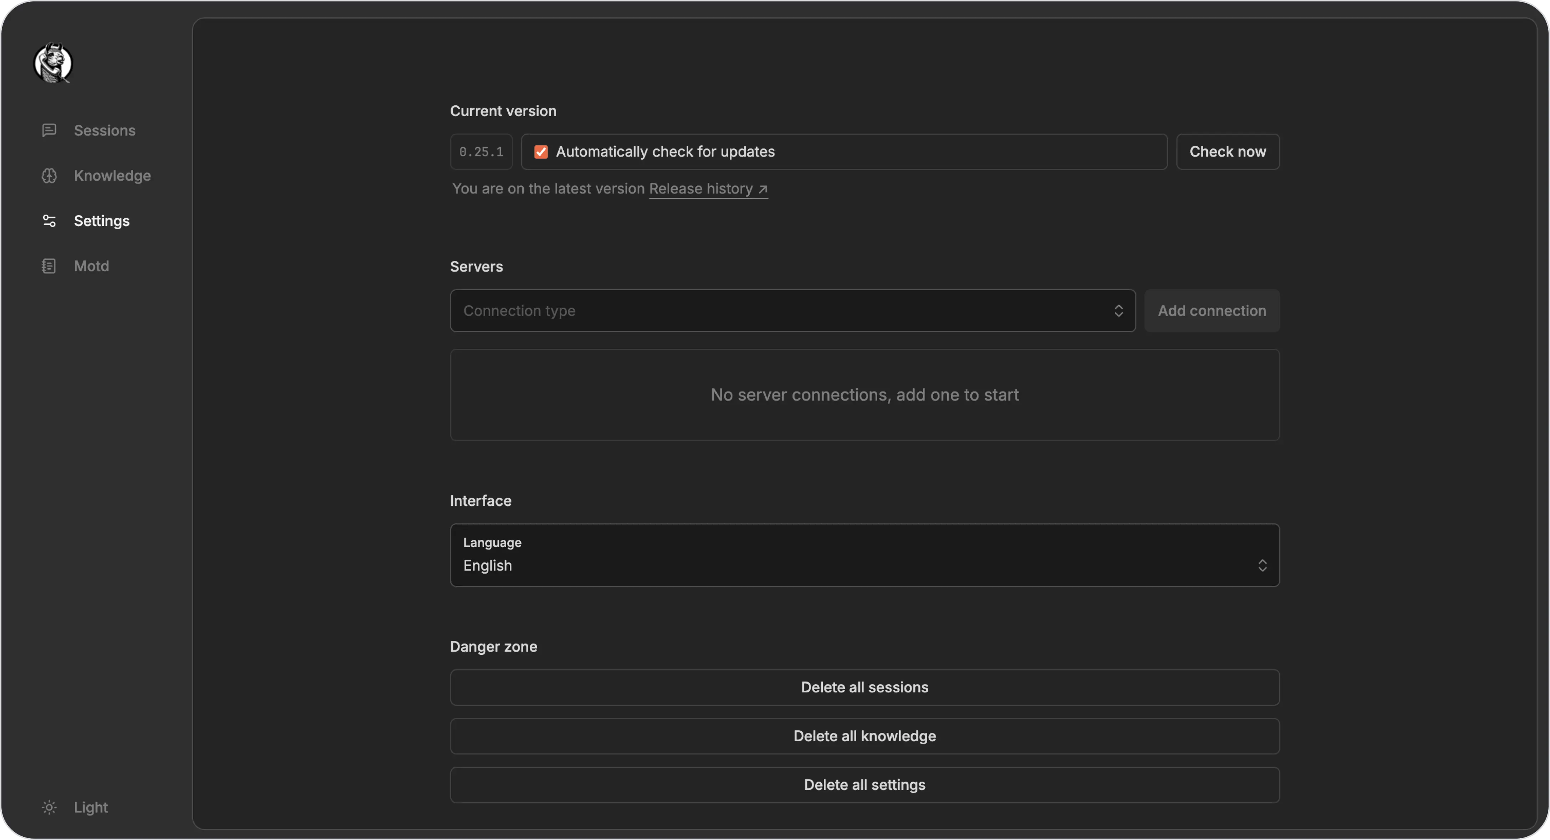The image size is (1550, 840).
Task: Click the Check now button
Action: [1227, 151]
